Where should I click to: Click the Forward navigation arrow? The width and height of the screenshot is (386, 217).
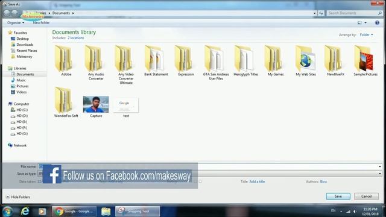(14, 13)
